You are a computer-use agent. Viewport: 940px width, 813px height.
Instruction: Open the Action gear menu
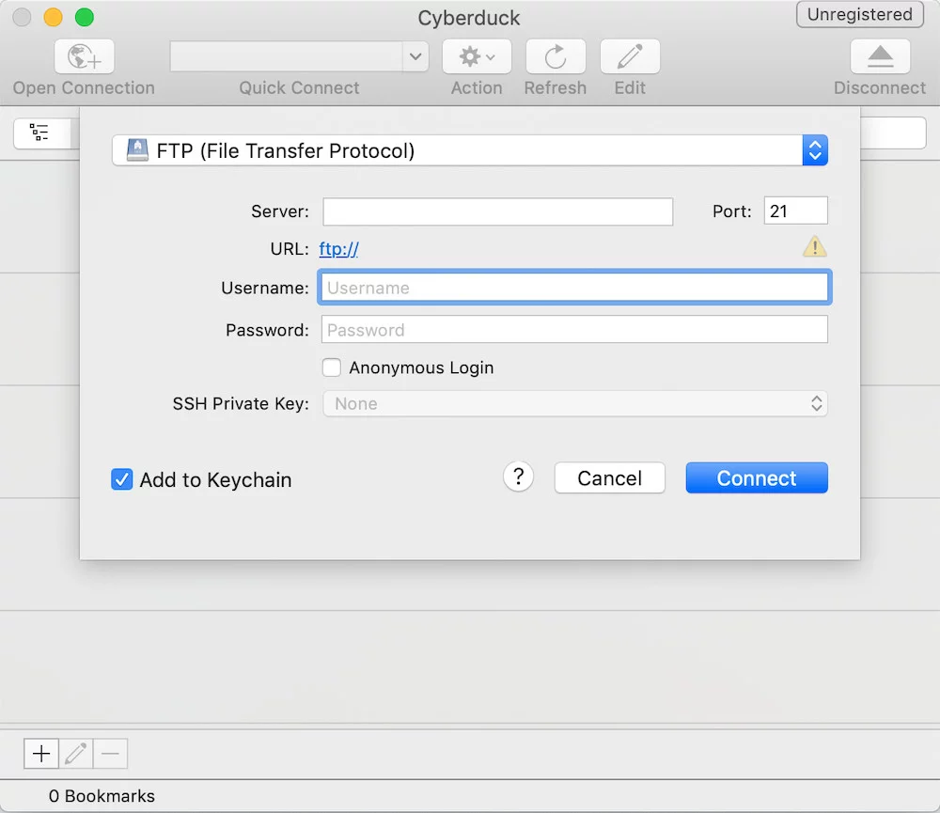tap(477, 56)
